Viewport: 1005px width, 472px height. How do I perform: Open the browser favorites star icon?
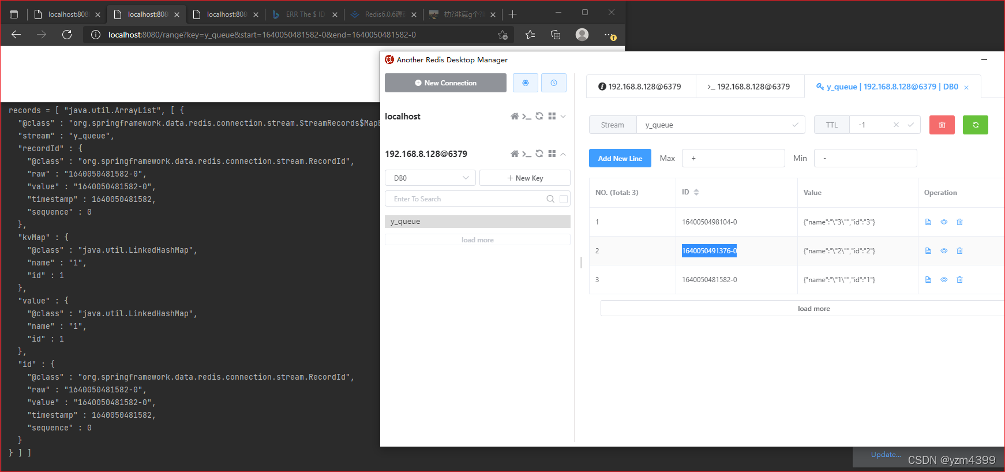point(530,35)
